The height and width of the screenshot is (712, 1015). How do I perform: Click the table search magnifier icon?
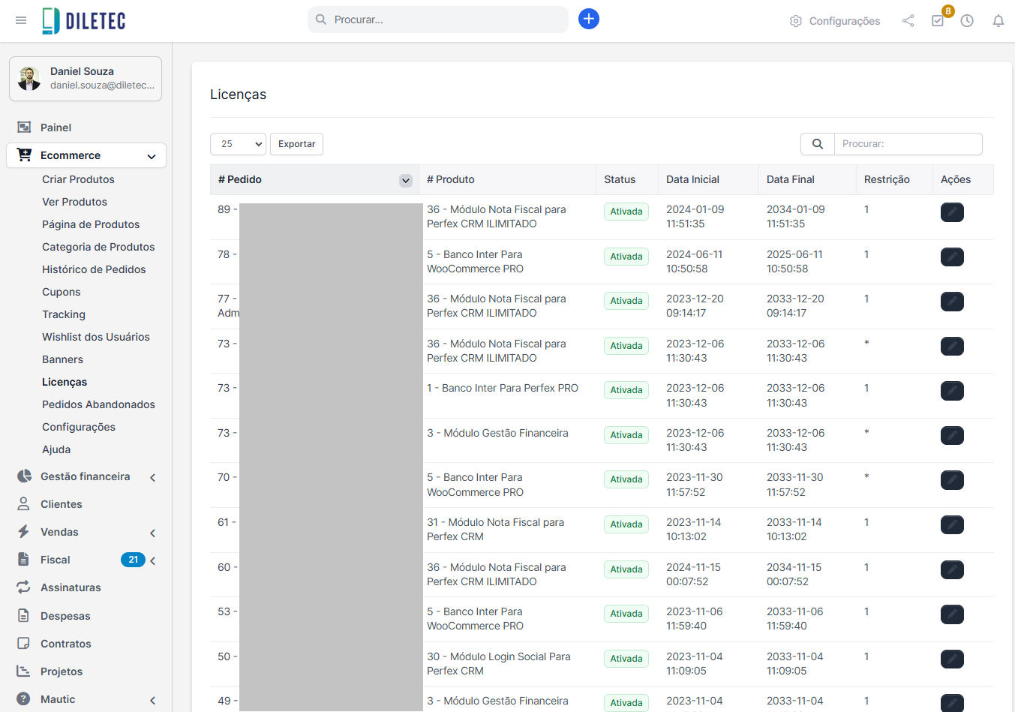818,144
